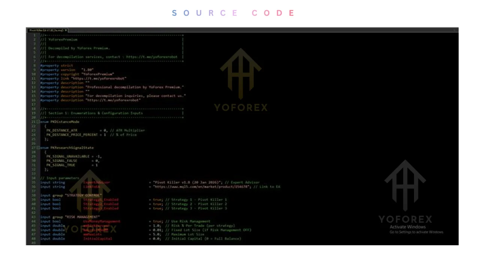Click input group "STRATEGY CONTROL" line
This screenshot has width=480, height=270.
[x=71, y=195]
